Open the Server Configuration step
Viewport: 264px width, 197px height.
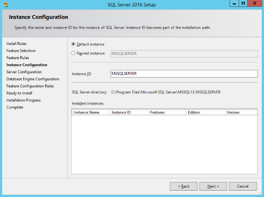click(24, 72)
